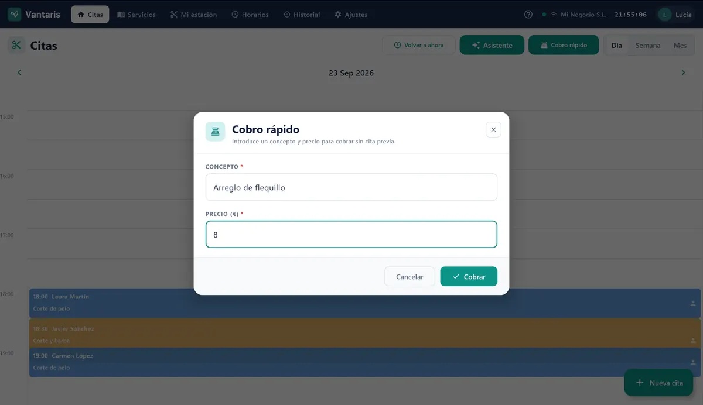The width and height of the screenshot is (703, 405).
Task: Go to the previous day arrow
Action: point(19,73)
